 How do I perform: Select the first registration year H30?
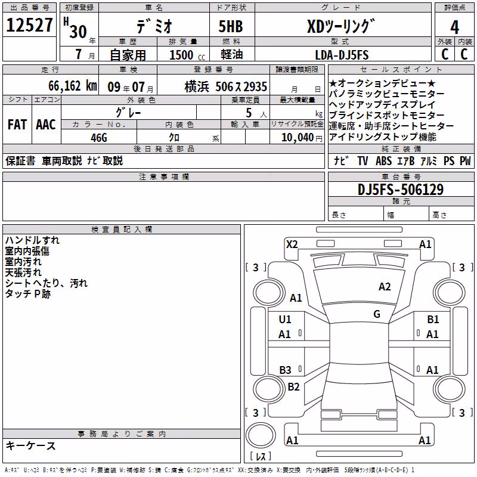(76, 29)
